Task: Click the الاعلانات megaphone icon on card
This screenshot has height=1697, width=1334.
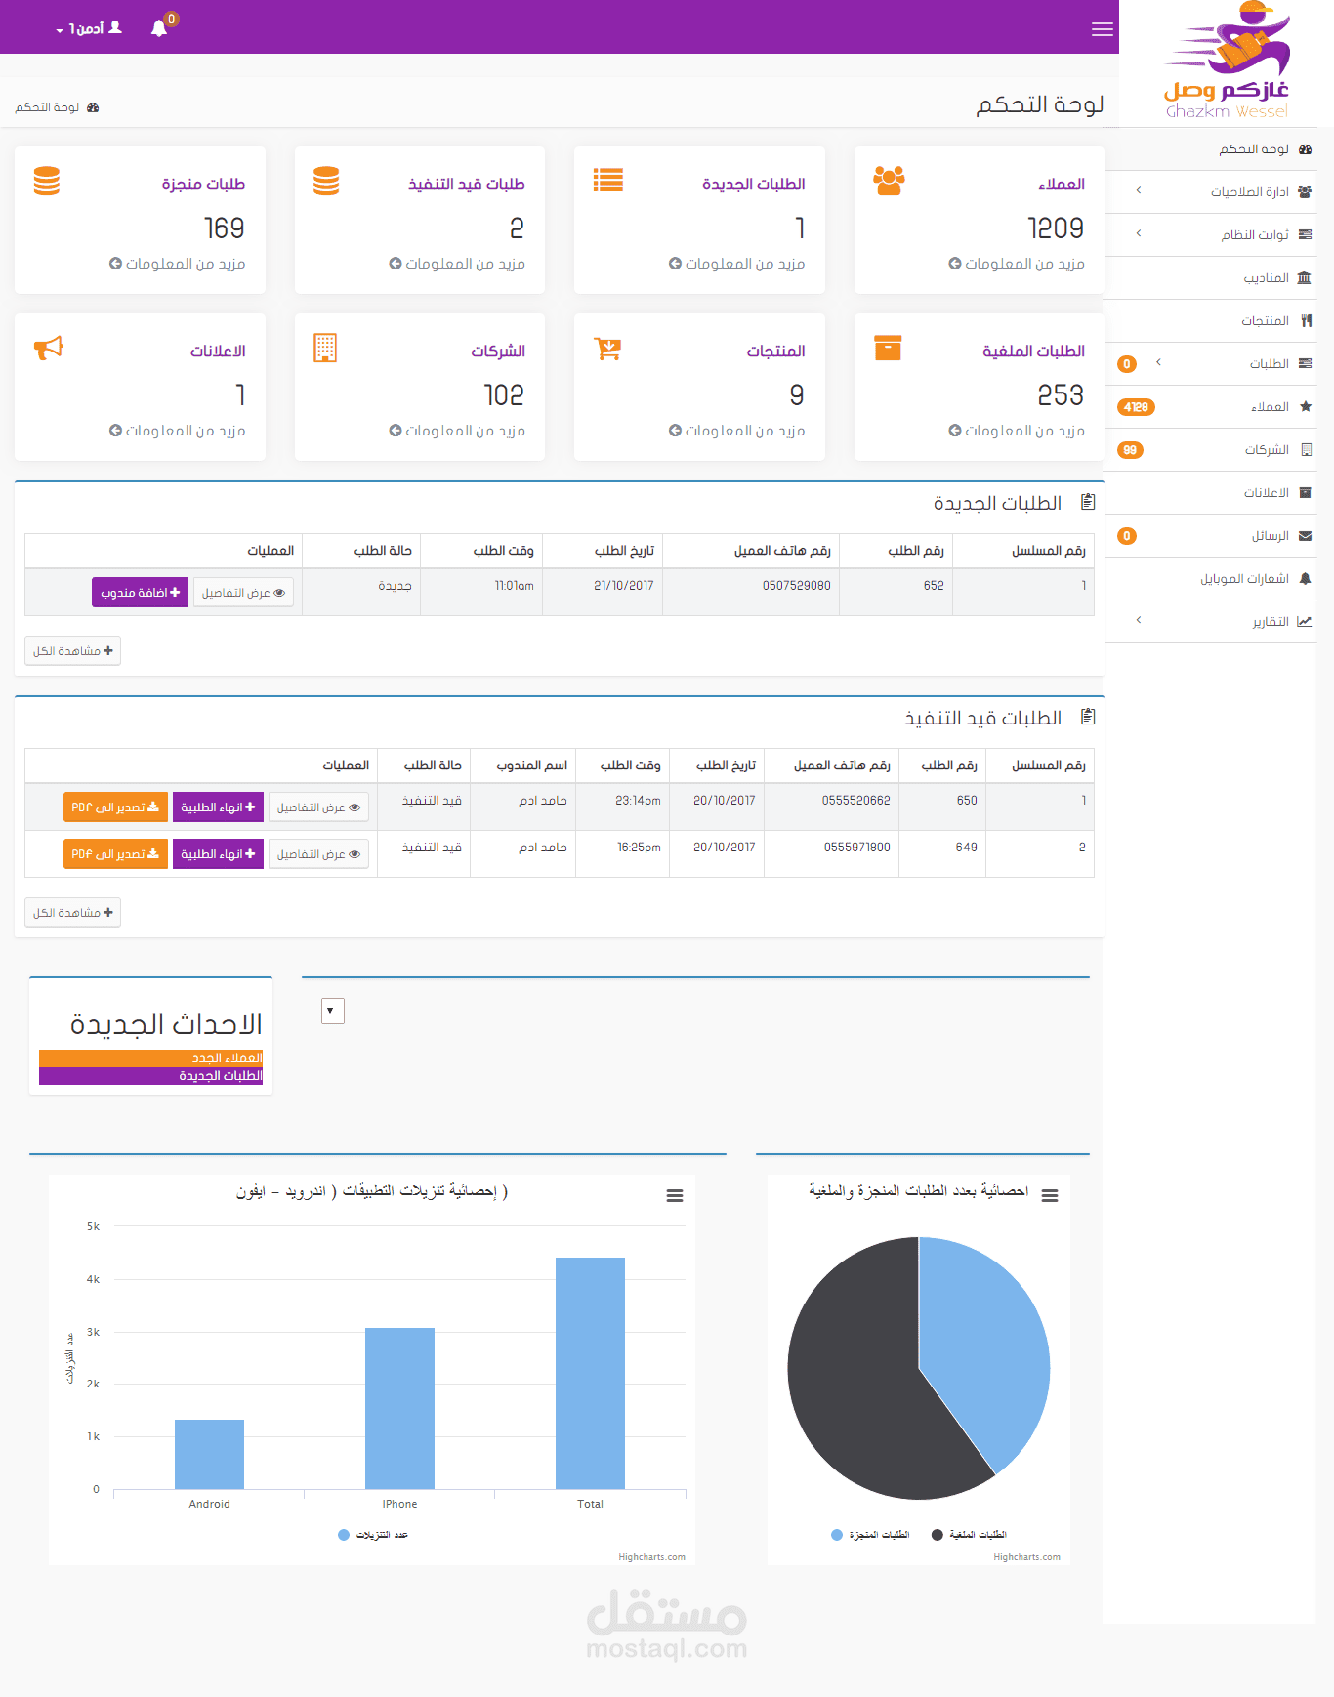Action: point(49,348)
